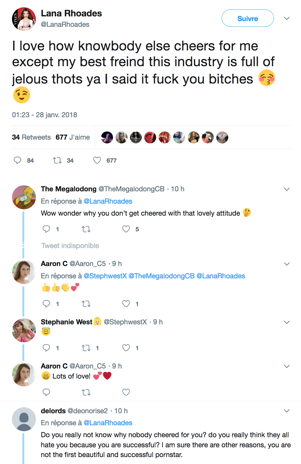Image resolution: width=301 pixels, height=464 pixels.
Task: Click reply icon on Aaron C's emoji tweet
Action: pos(46,304)
